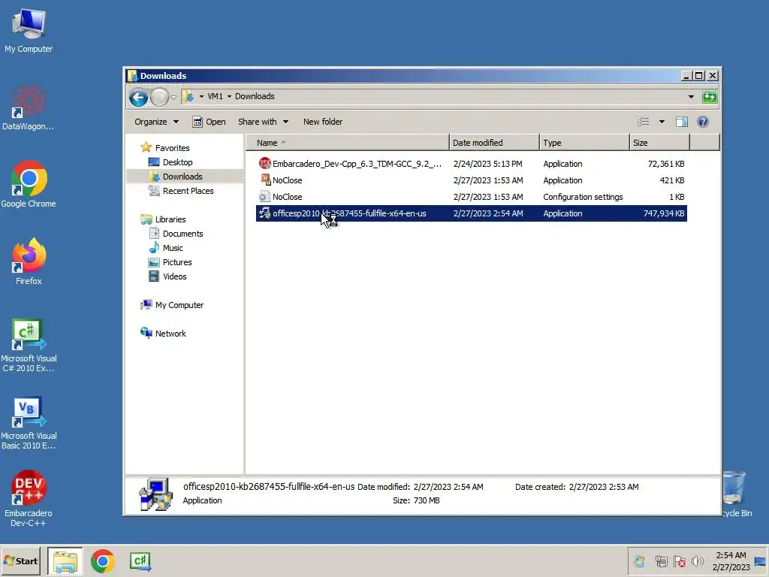Open the Organize menu
The image size is (769, 577).
point(156,122)
